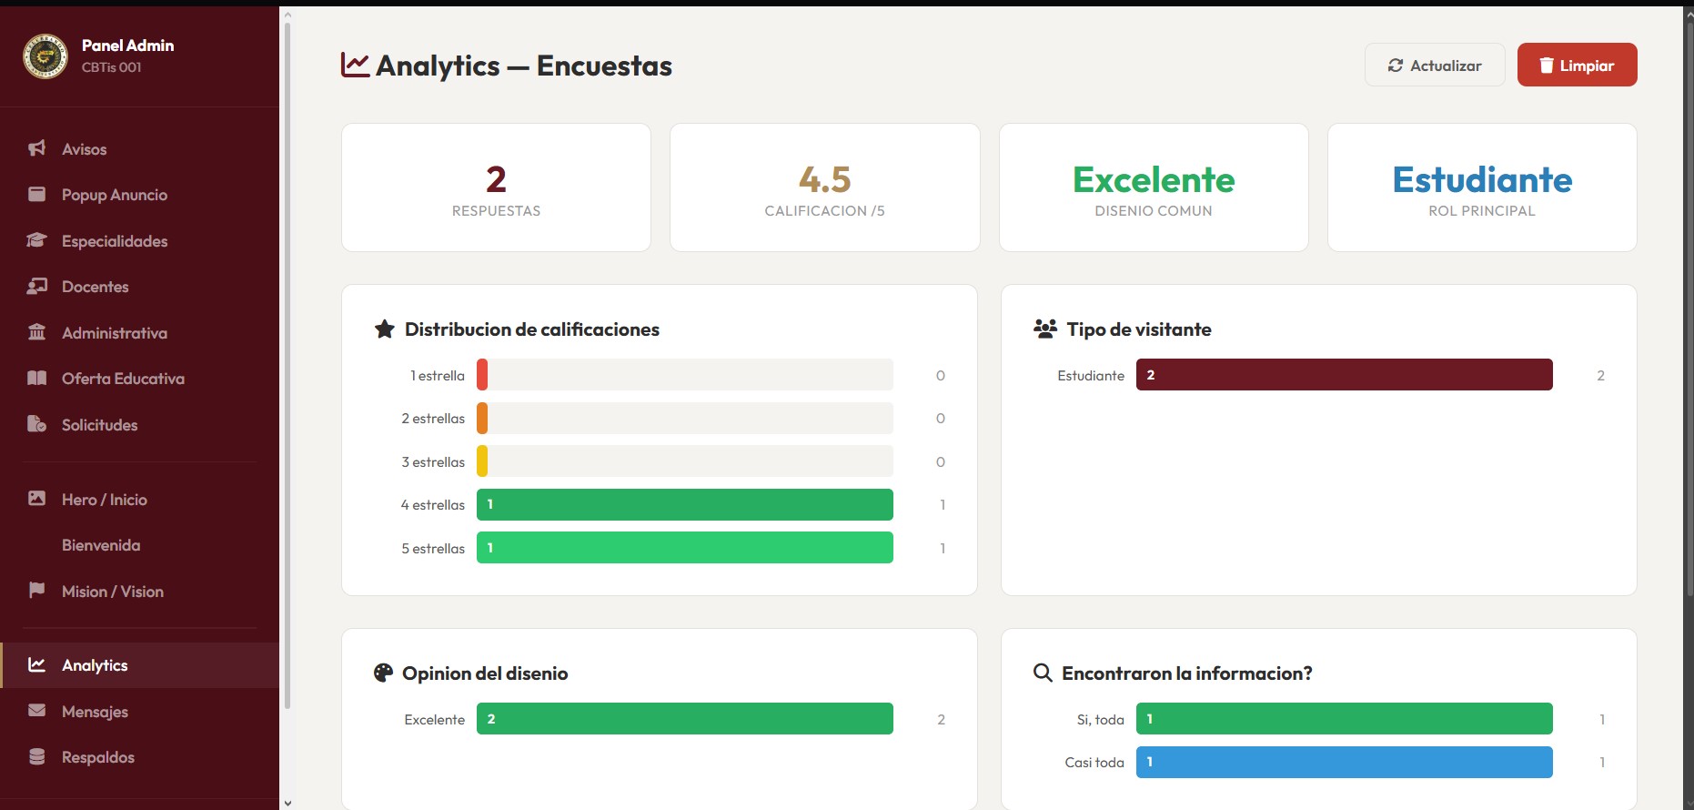The image size is (1694, 810).
Task: Open the Mision / Vision page
Action: [112, 592]
